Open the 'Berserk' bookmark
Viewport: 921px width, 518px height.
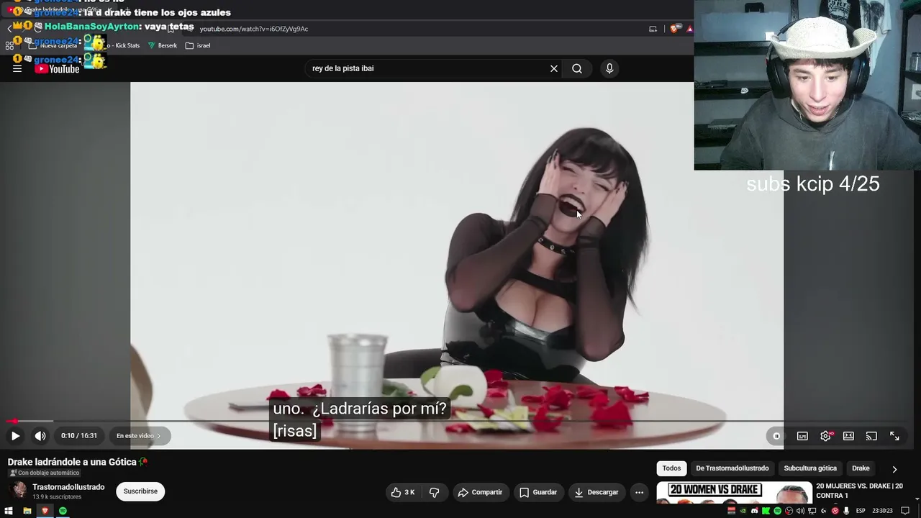(x=163, y=45)
